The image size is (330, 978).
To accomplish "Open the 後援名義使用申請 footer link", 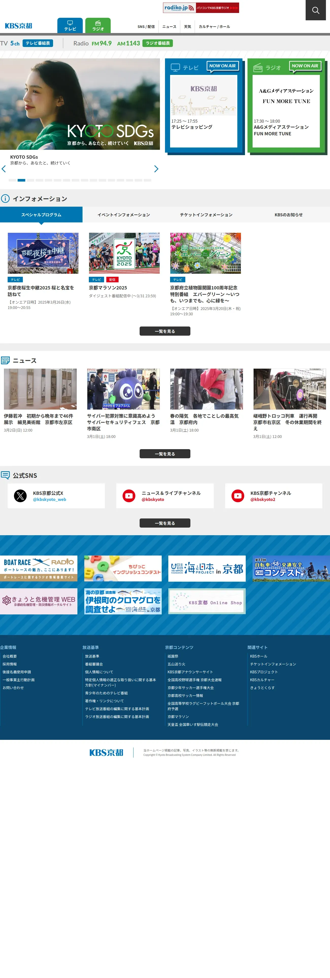I will point(17,672).
